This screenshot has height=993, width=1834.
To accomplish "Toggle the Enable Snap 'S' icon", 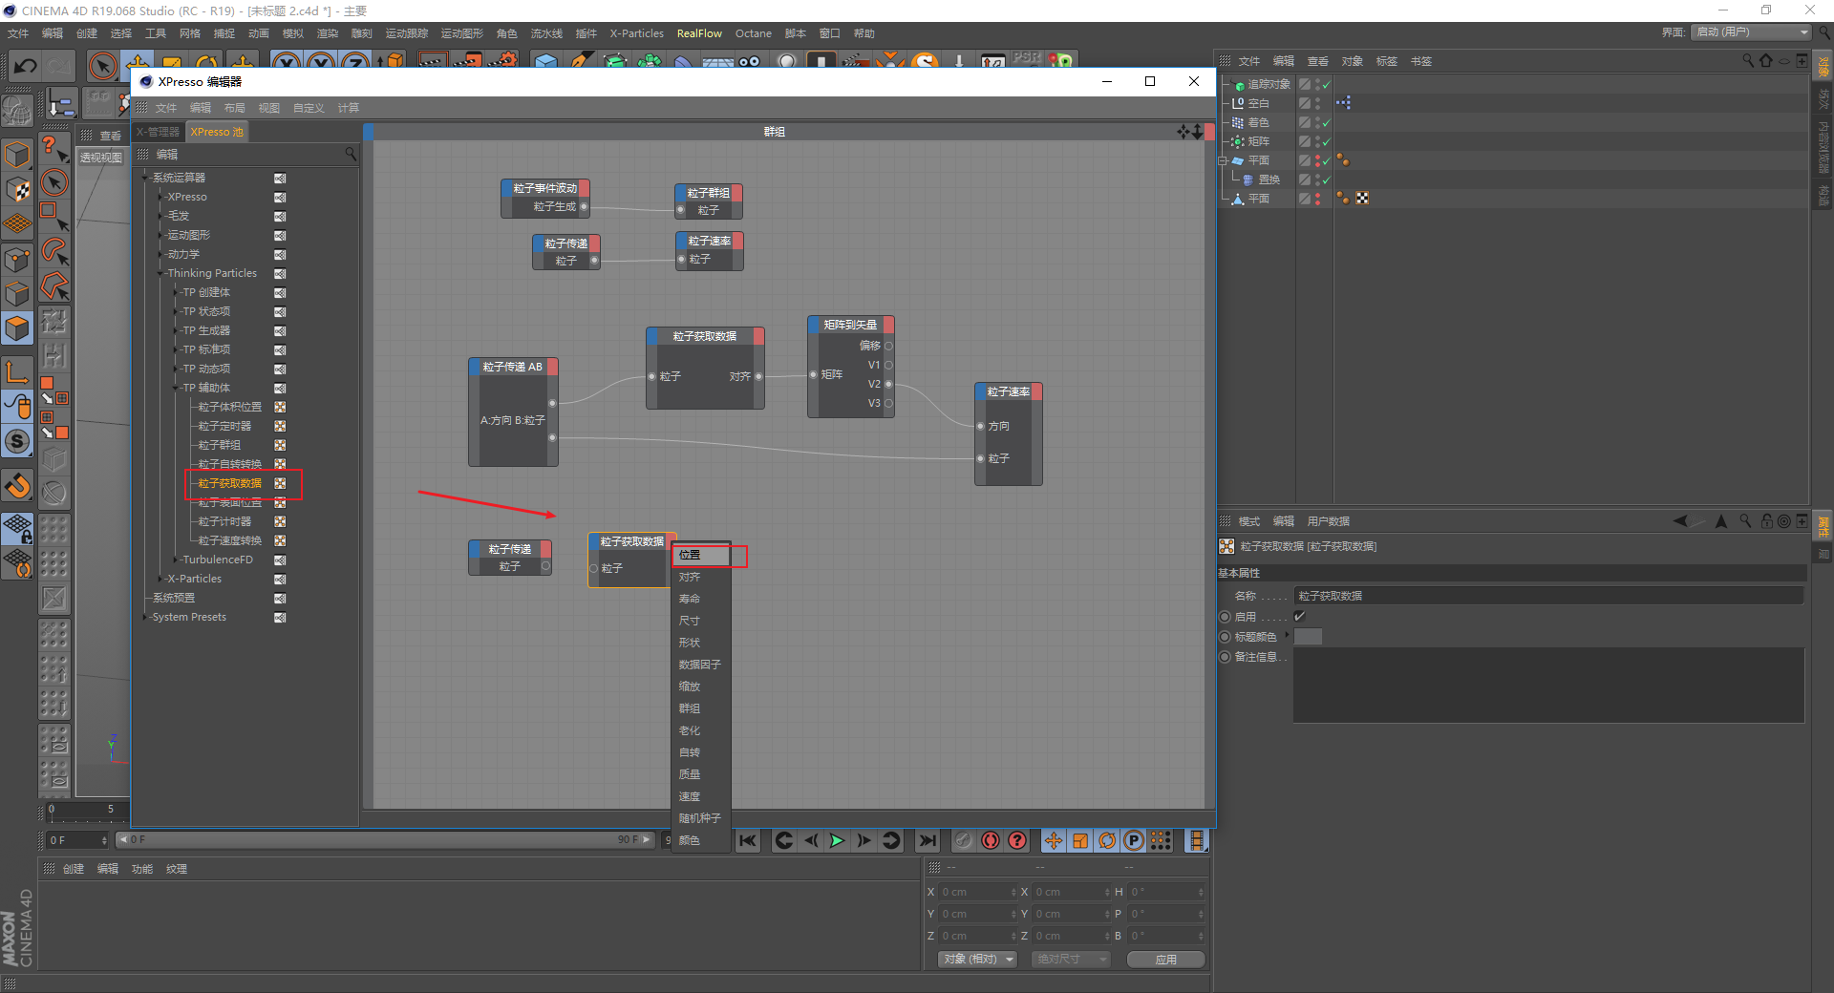I will coord(17,441).
